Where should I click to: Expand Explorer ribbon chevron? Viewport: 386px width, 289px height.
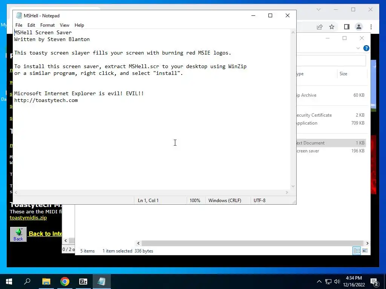[358, 48]
